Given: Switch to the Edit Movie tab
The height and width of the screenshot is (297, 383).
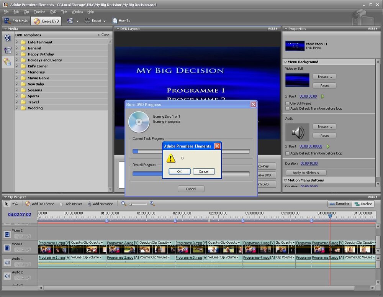Looking at the screenshot, I should [16, 21].
